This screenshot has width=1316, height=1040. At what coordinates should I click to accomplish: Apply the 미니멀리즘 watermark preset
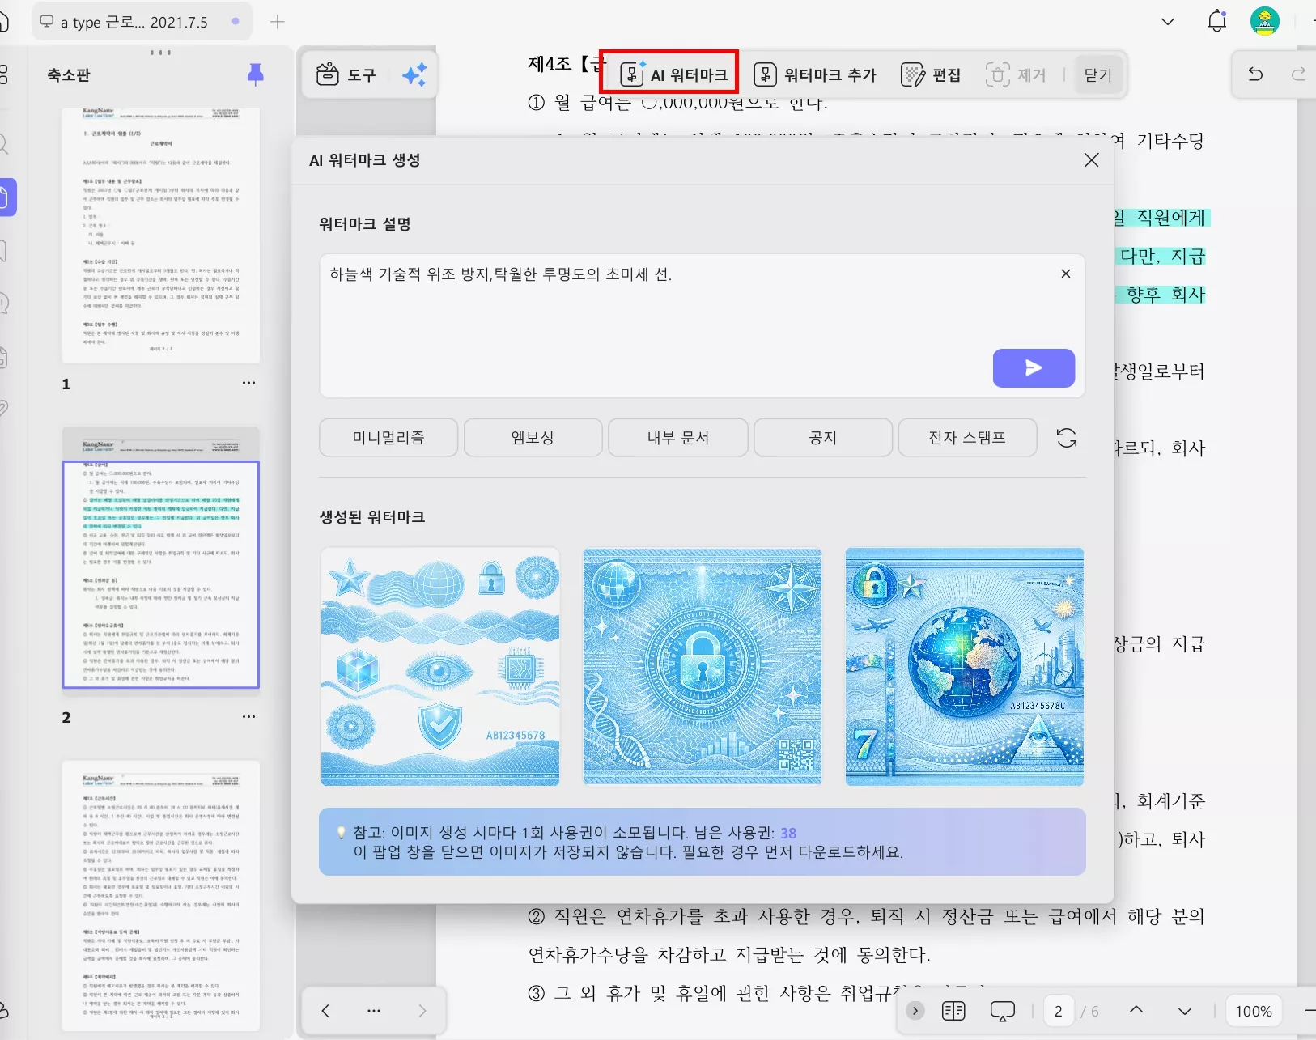[x=388, y=437]
